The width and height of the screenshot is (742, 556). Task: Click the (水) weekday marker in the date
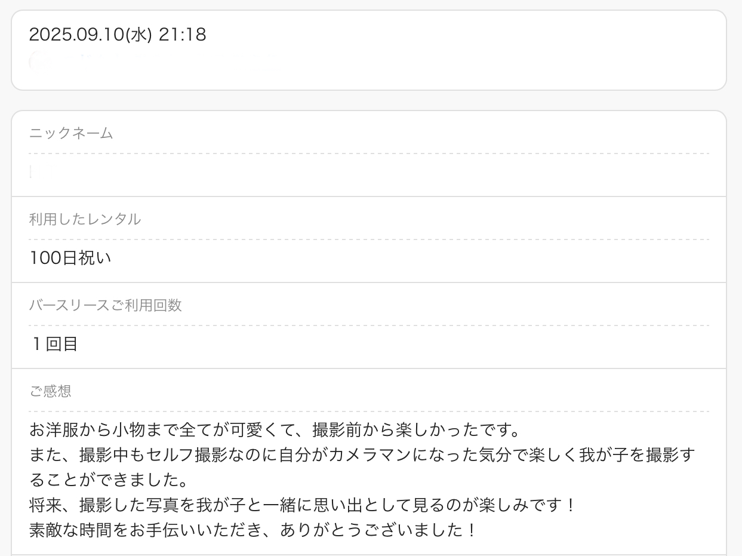[x=138, y=35]
